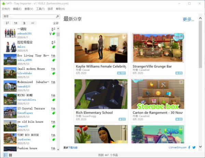Select ye old kiln house entry
Screen dimensions: 205x158
point(30,126)
